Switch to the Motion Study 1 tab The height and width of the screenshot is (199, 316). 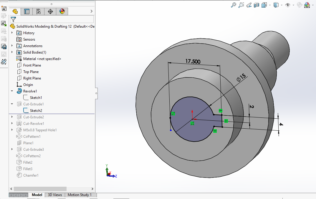click(80, 195)
